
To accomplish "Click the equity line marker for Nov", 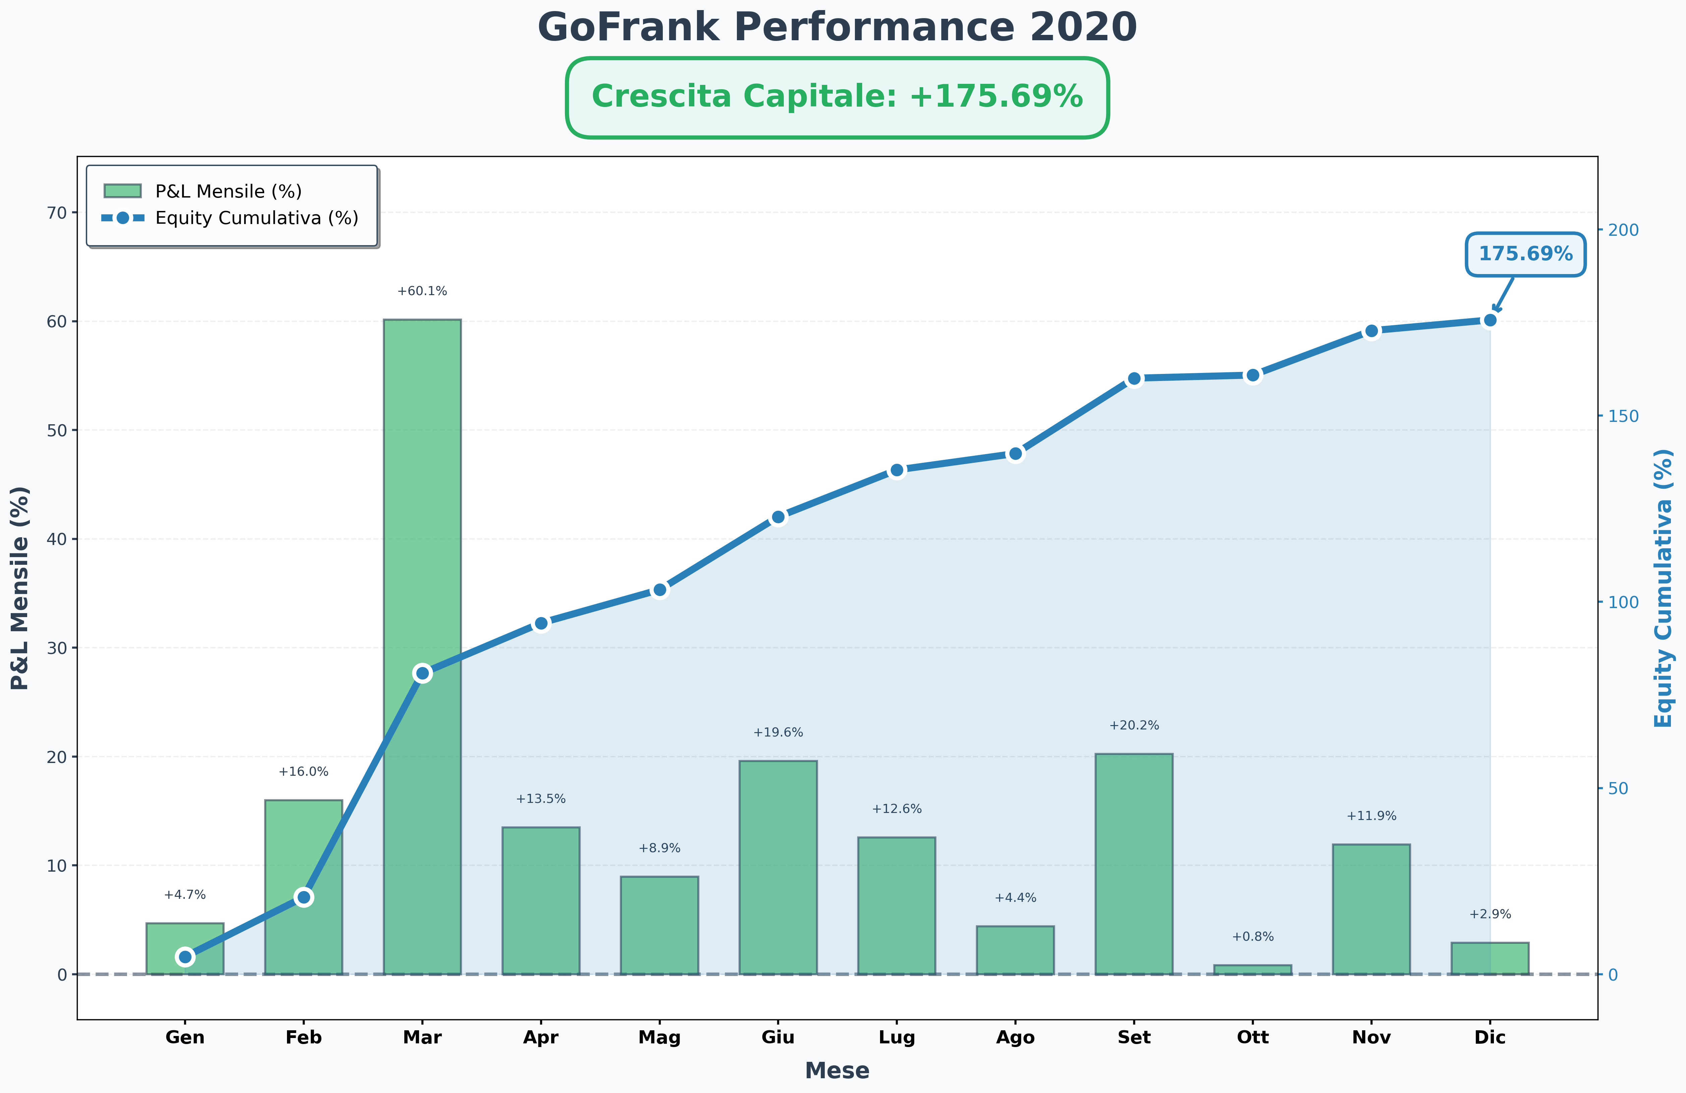I will coord(1372,331).
